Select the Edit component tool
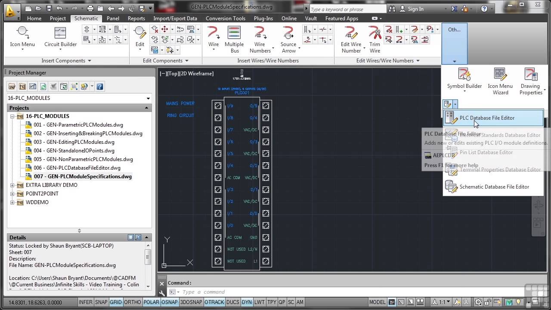 pos(140,37)
